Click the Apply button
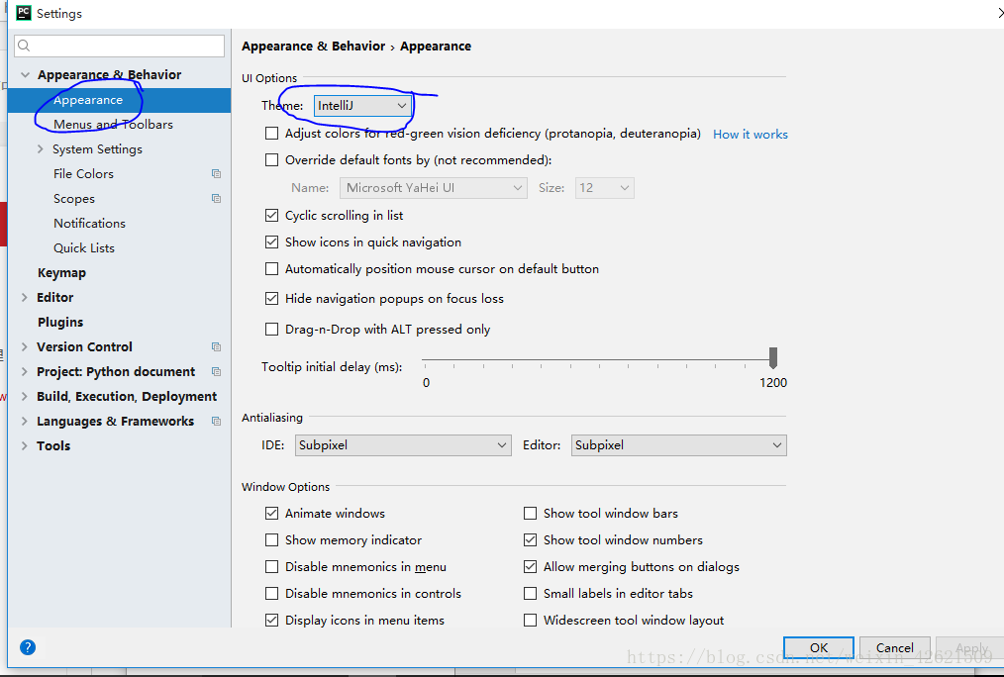 click(970, 647)
